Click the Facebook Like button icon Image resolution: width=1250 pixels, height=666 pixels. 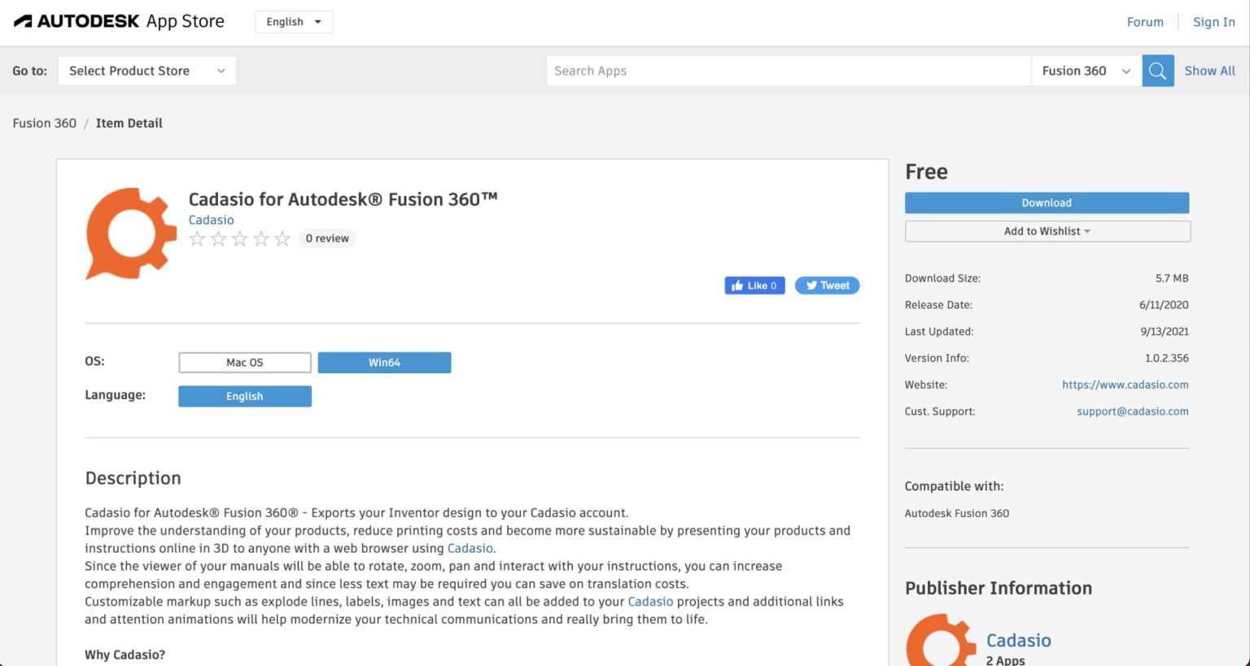[739, 285]
